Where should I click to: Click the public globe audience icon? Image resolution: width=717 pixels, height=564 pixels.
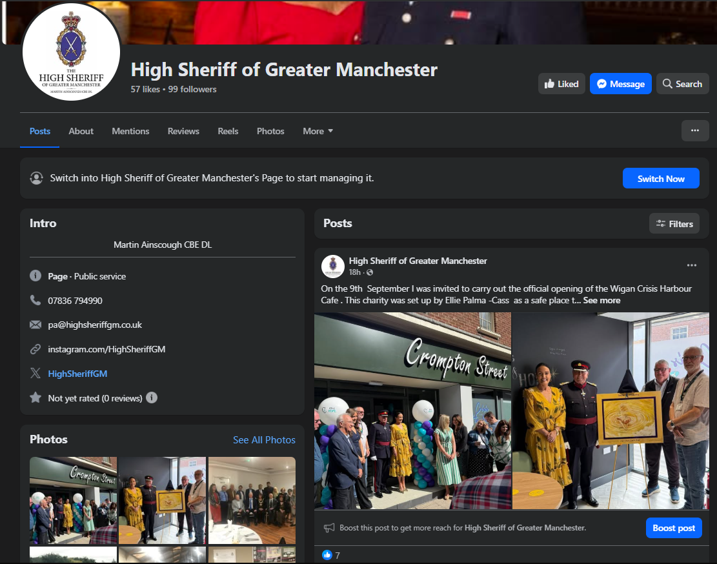coord(370,272)
